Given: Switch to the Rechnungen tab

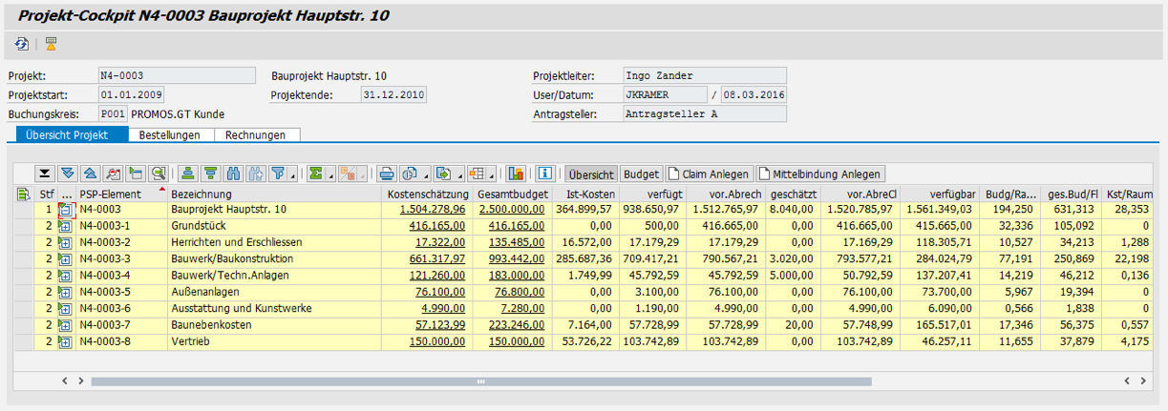Looking at the screenshot, I should point(255,135).
